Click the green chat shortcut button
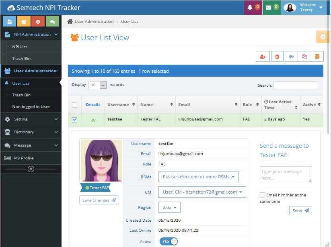The height and width of the screenshot is (247, 331). [x=52, y=22]
